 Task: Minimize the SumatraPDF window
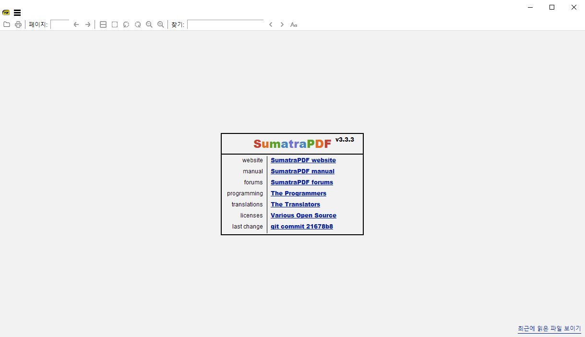pyautogui.click(x=530, y=7)
